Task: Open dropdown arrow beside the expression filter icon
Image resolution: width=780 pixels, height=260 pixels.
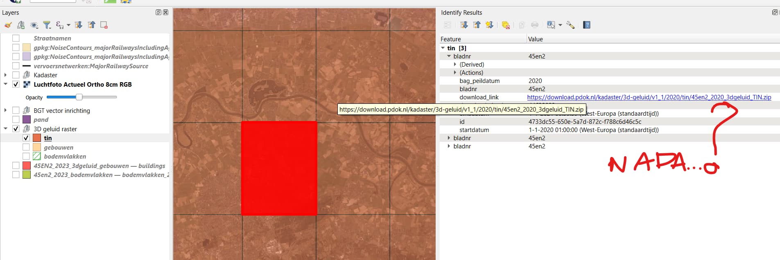Action: click(68, 25)
